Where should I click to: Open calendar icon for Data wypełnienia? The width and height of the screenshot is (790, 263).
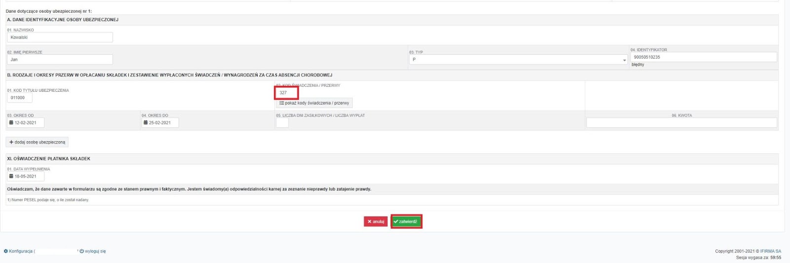(x=11, y=176)
